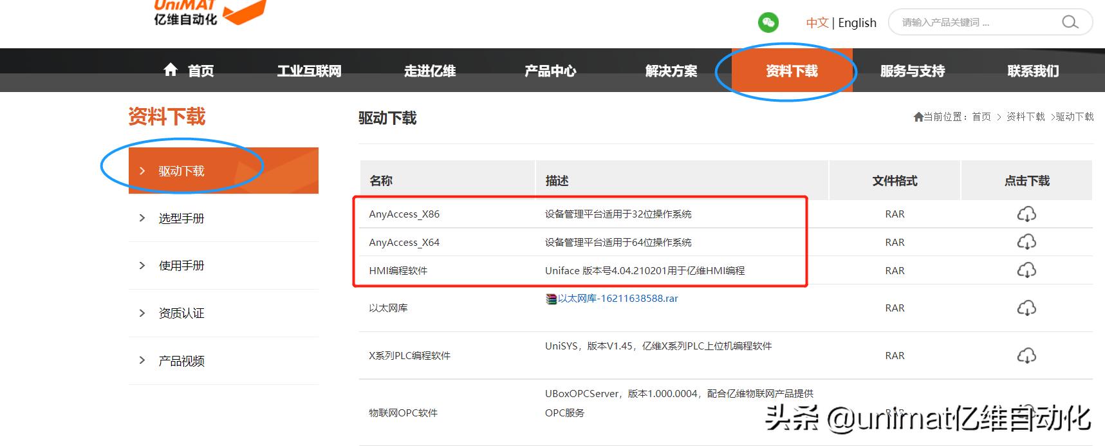Click the AnyAccess_X86 name cell
1105x446 pixels.
point(404,214)
